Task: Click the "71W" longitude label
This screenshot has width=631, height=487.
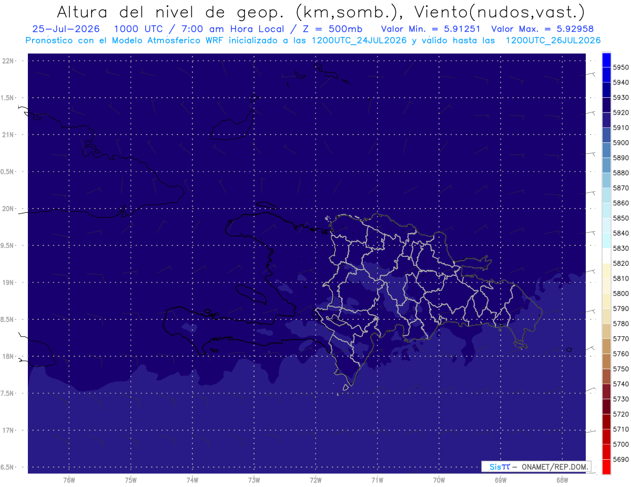Action: pos(377,480)
